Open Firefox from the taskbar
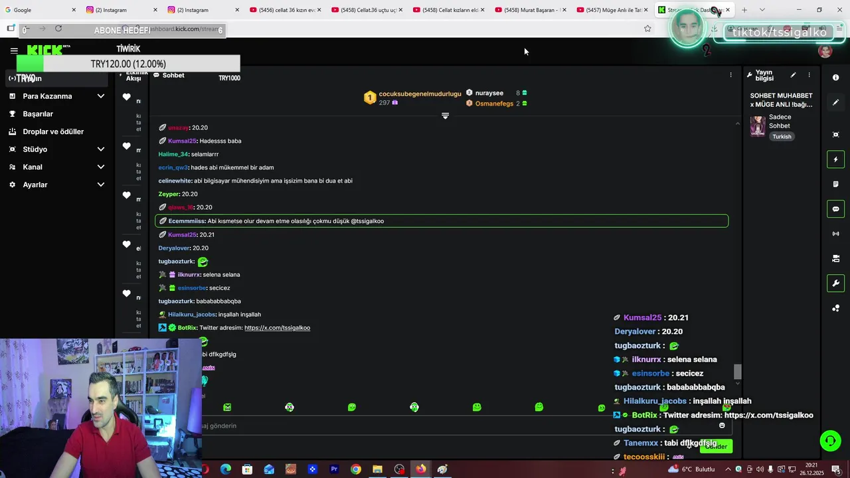Screen dimensions: 850x478 pos(421,469)
